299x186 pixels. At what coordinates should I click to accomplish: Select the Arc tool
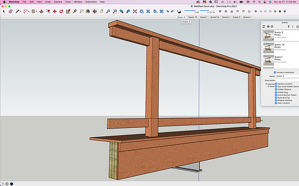click(25, 12)
